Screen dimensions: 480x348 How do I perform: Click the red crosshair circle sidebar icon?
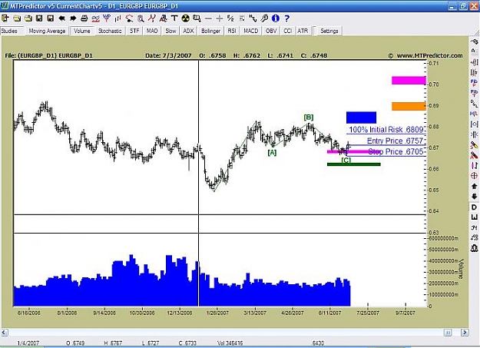(474, 176)
